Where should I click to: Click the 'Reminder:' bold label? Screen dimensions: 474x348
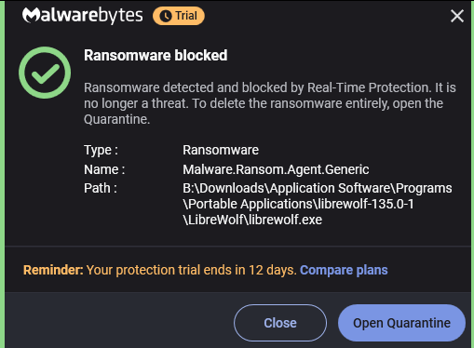pyautogui.click(x=53, y=270)
